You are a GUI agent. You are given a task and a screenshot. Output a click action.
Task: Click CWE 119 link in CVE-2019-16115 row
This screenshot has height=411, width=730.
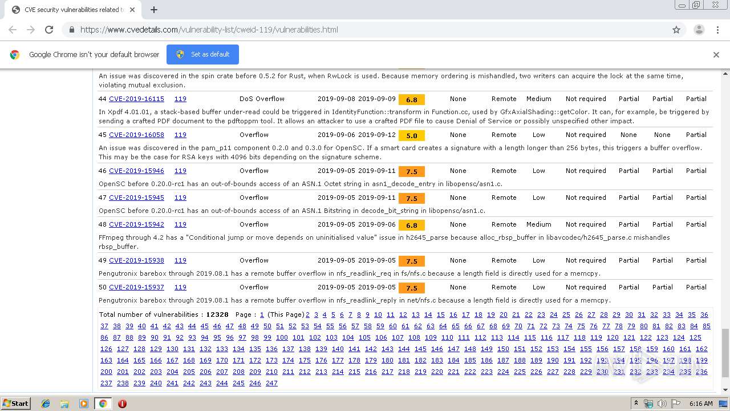point(180,99)
